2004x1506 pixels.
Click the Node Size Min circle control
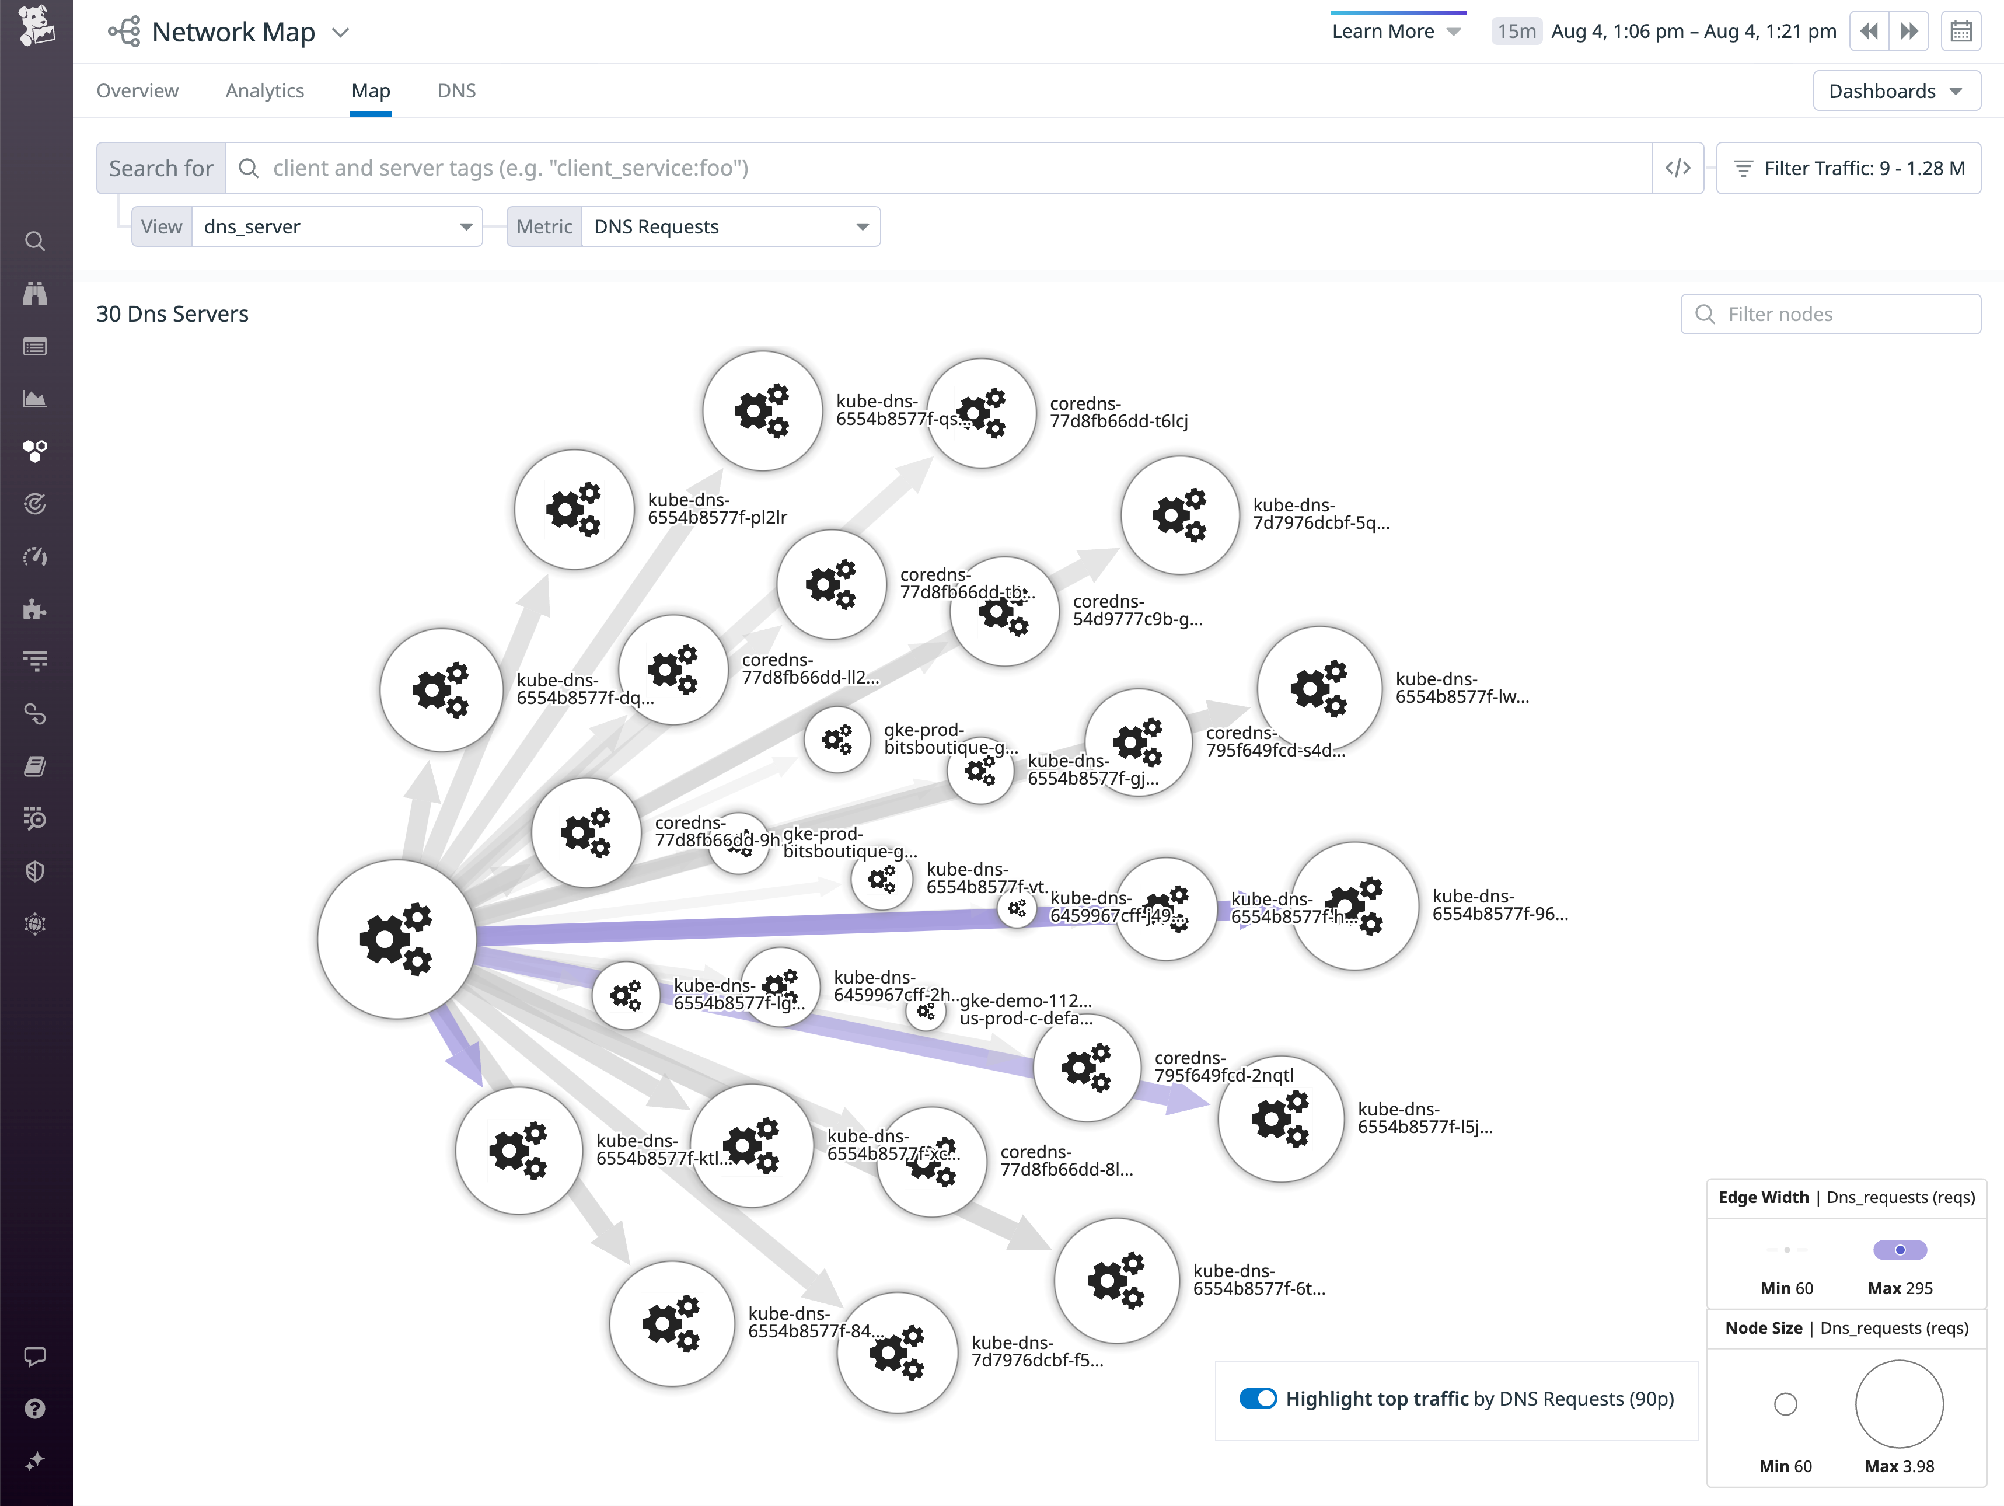tap(1785, 1404)
